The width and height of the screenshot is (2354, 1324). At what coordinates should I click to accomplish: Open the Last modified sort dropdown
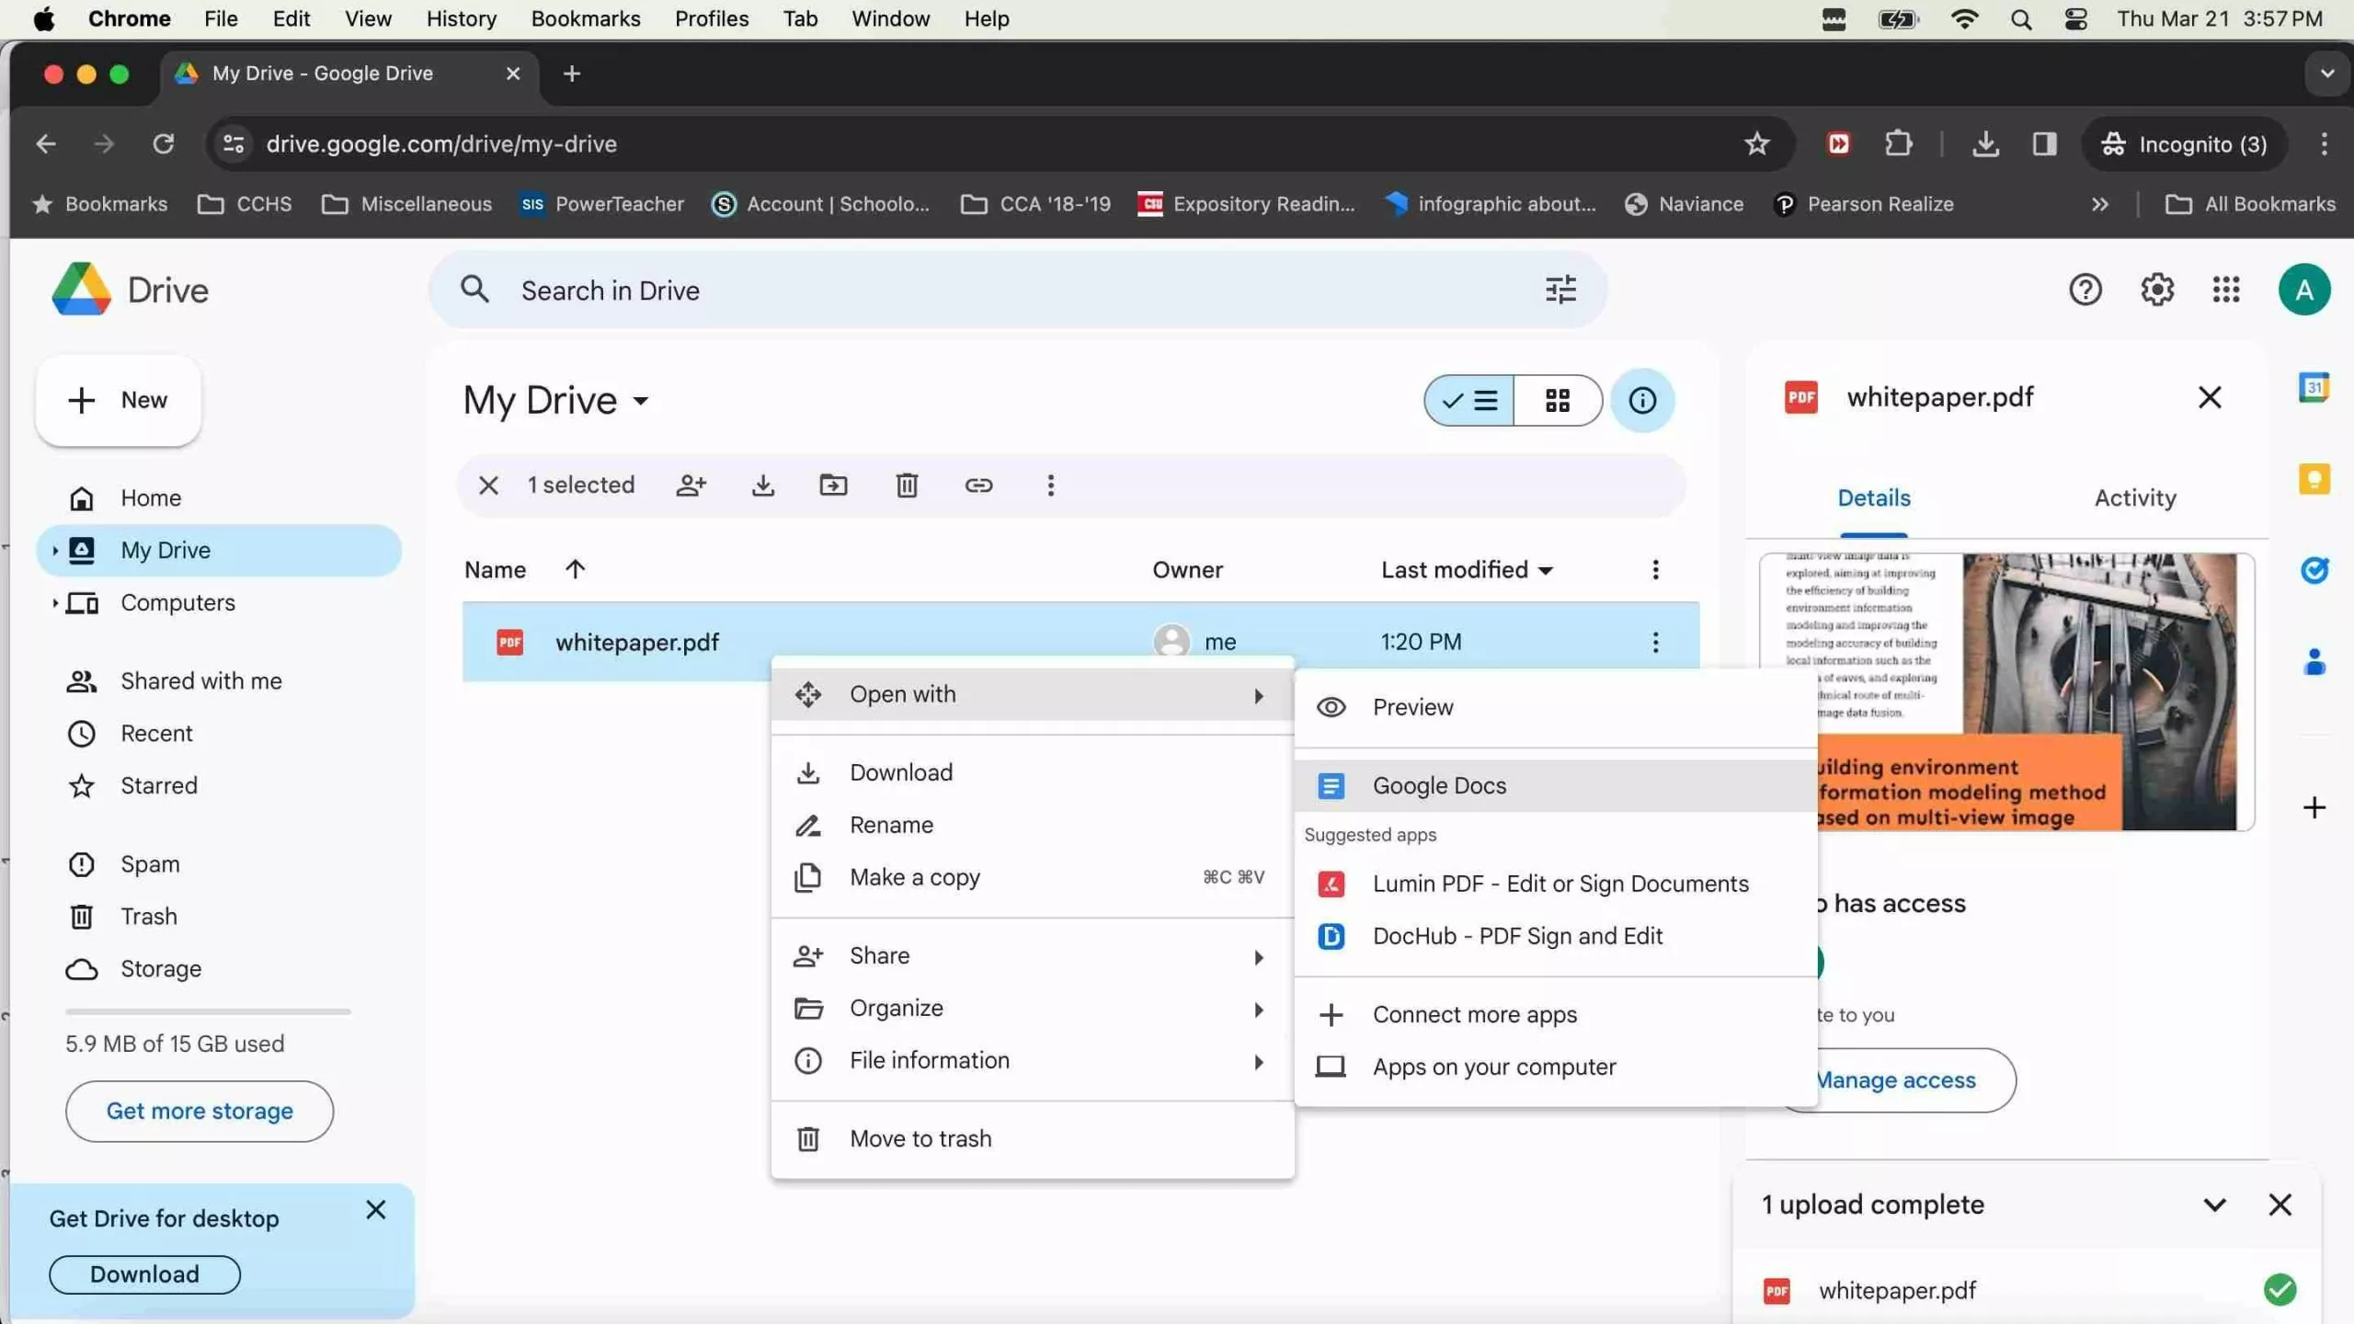1467,569
